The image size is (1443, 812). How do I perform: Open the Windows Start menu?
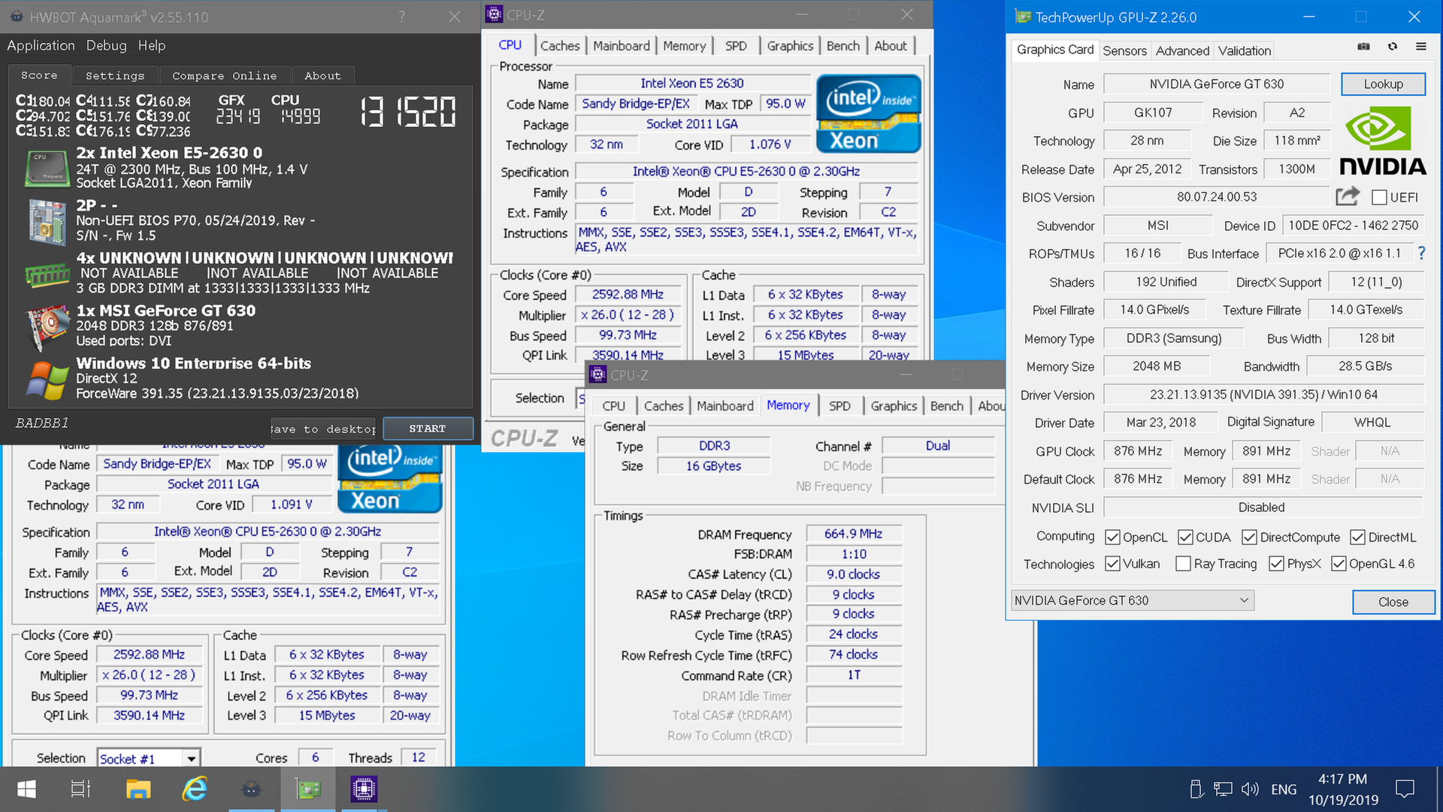(x=26, y=789)
